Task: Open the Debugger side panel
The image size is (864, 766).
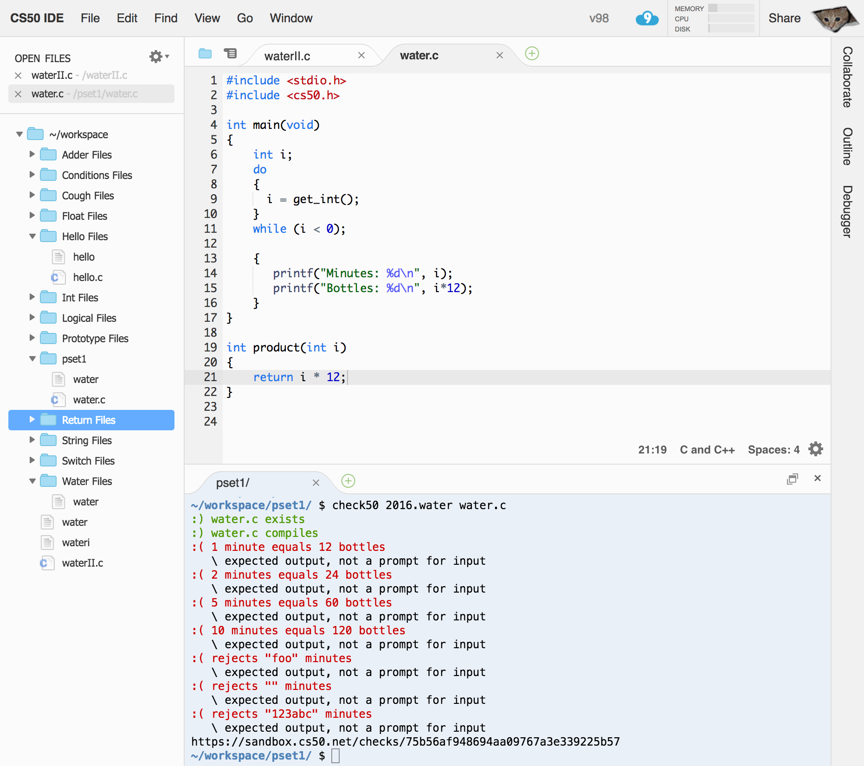Action: [x=847, y=211]
